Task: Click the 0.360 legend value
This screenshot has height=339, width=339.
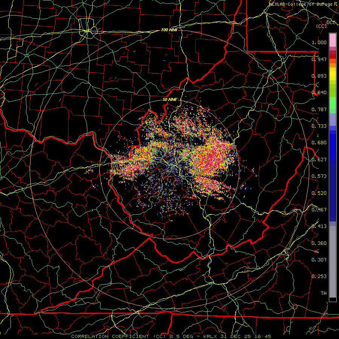Action: 319,243
